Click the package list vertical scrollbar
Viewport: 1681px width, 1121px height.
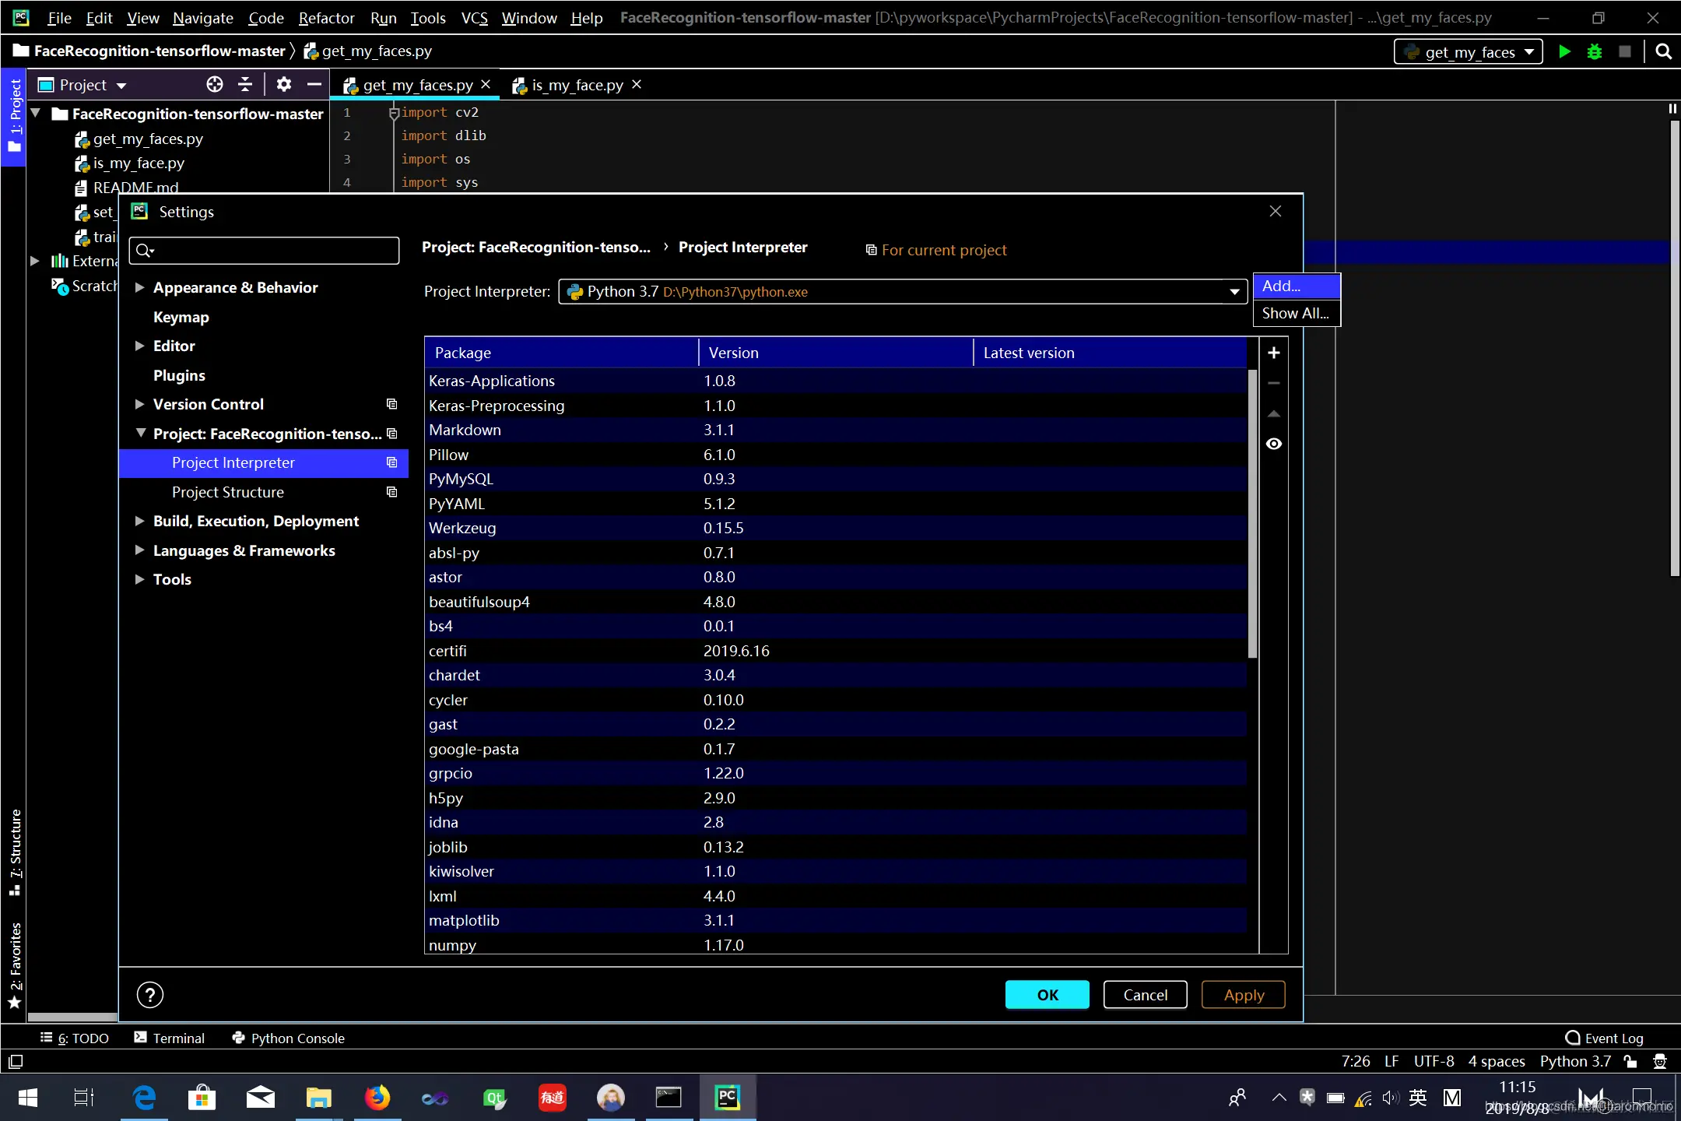[1252, 514]
